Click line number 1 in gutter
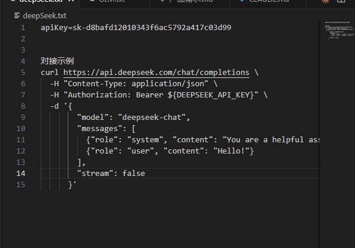Viewport: 355px width, 248px height. point(23,28)
